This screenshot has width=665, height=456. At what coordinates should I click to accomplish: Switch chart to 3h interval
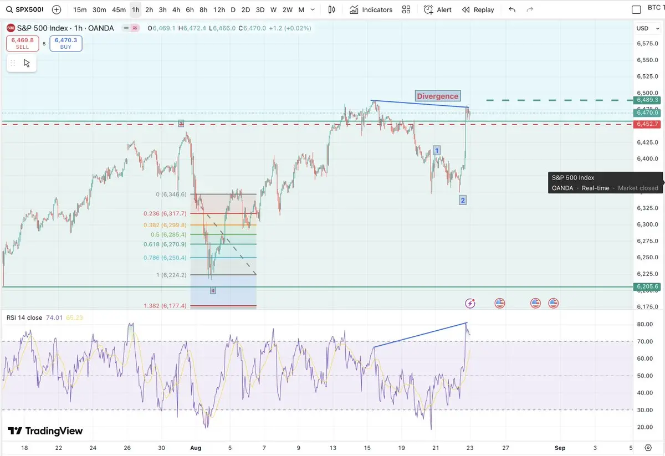tap(162, 9)
